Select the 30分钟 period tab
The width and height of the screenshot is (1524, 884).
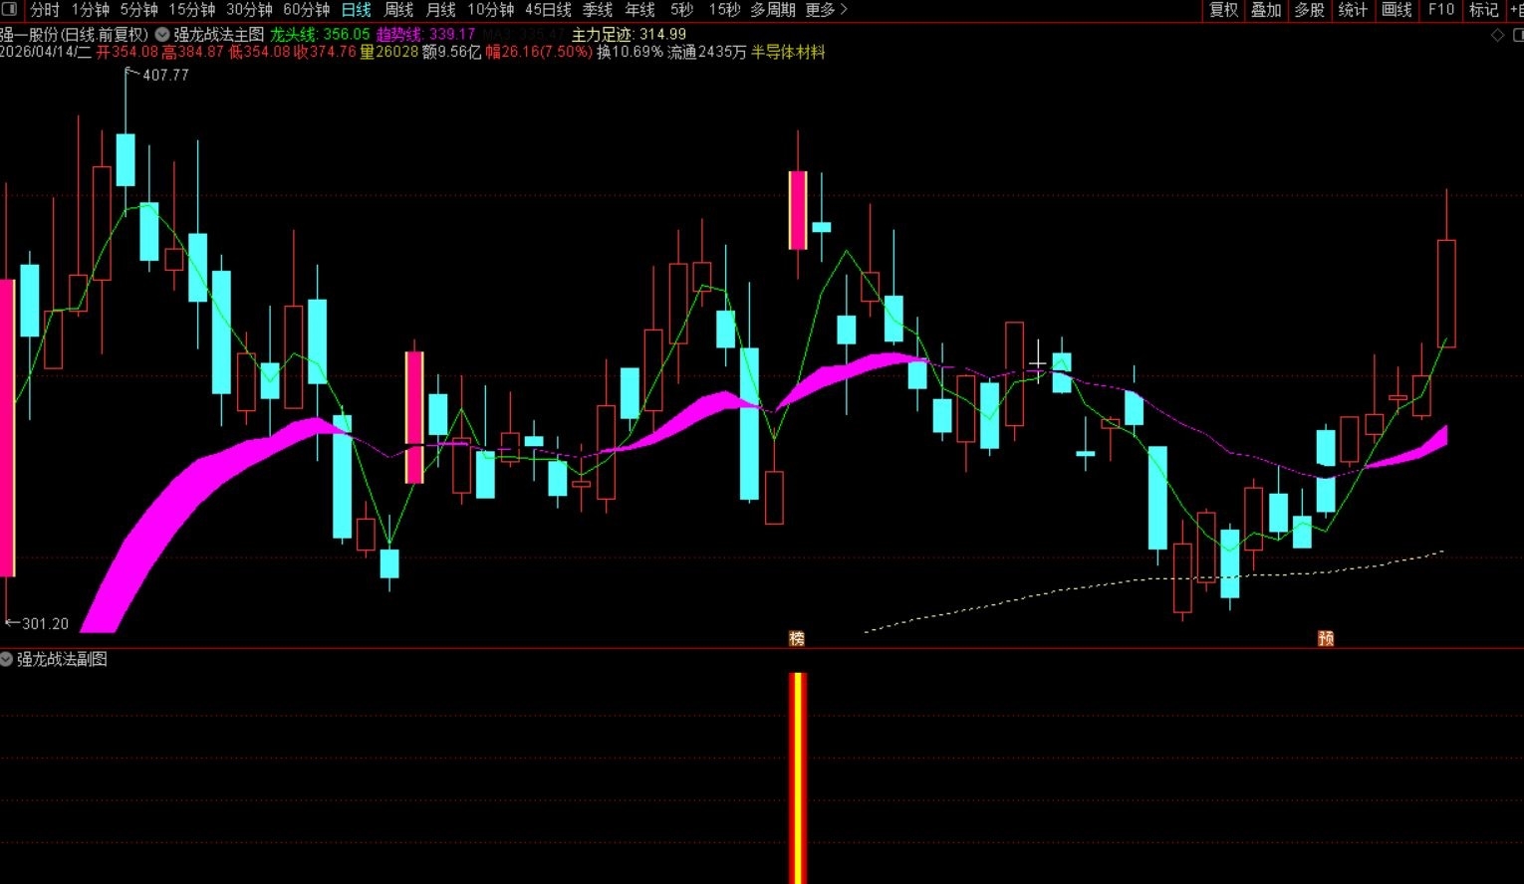[x=249, y=10]
